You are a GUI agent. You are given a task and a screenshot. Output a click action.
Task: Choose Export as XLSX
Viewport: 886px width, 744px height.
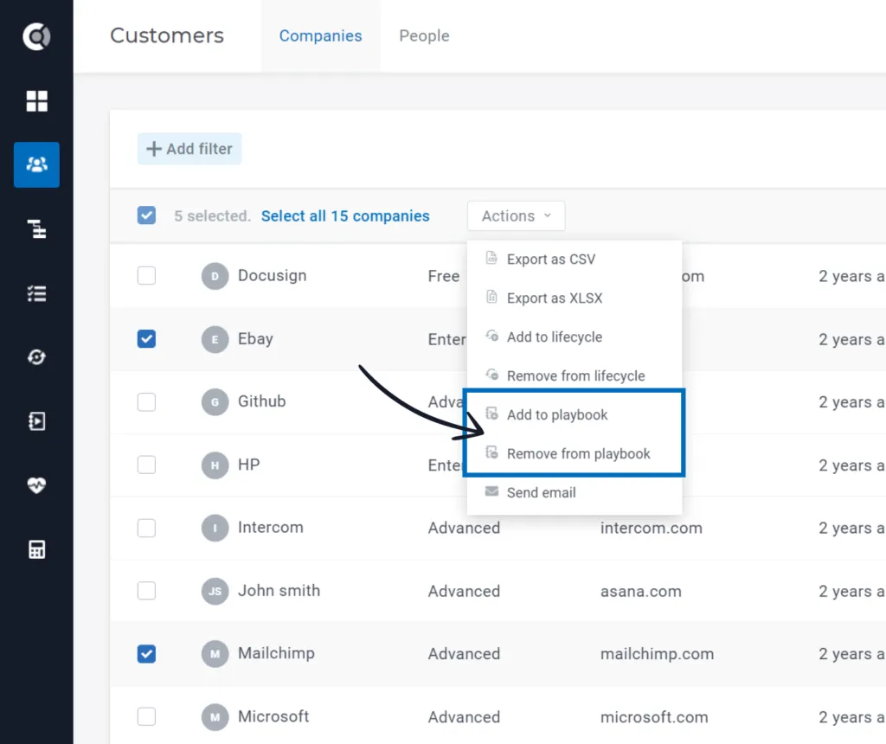point(575,298)
